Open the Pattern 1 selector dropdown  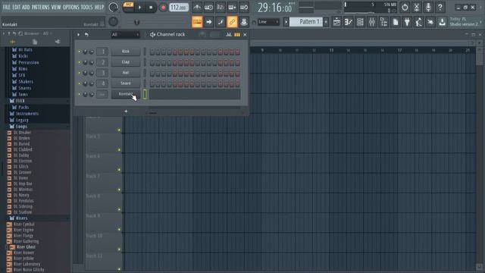pyautogui.click(x=306, y=22)
